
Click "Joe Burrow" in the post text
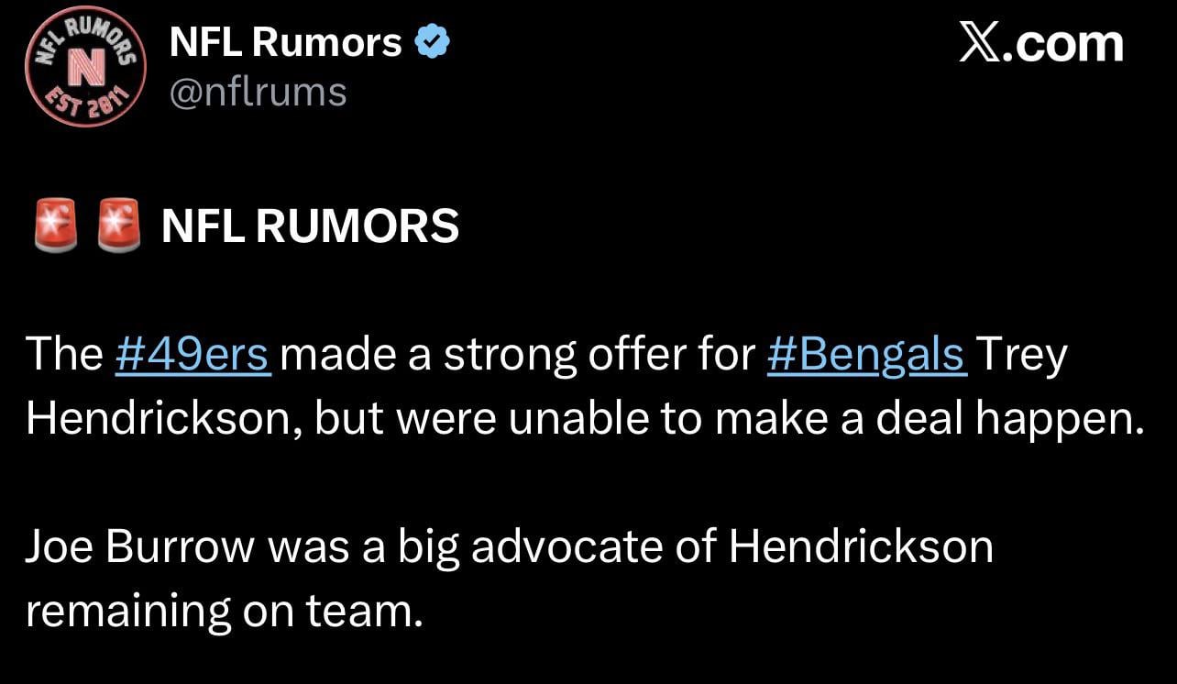click(x=139, y=546)
